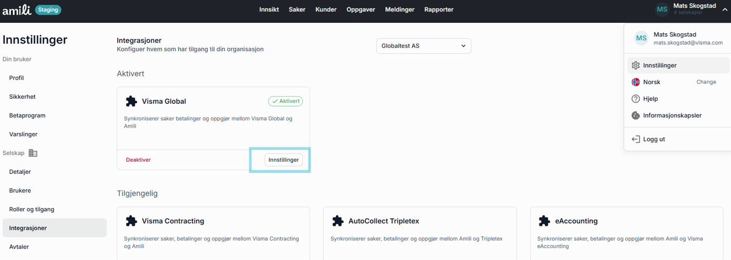731x260 pixels.
Task: Click the Informasjonskapsler cookie icon
Action: [x=635, y=115]
